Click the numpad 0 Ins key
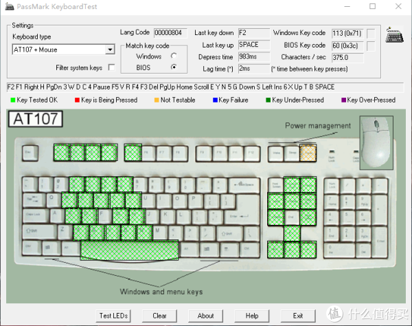Image resolution: width=412 pixels, height=326 pixels. 340,250
